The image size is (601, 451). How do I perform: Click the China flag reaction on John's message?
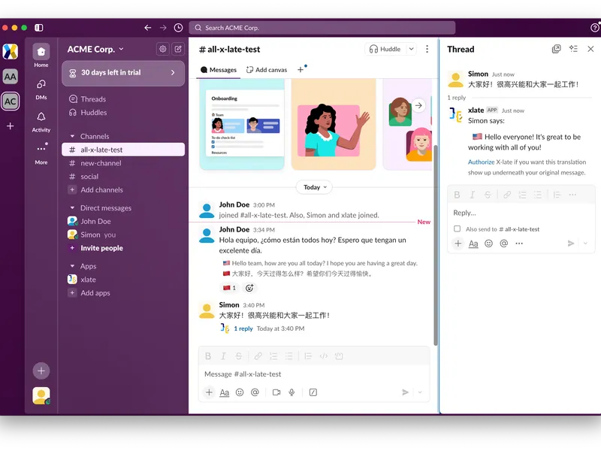(229, 288)
